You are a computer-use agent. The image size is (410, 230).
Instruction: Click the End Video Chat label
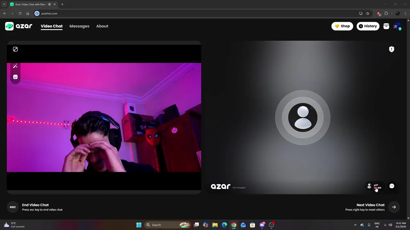coord(35,205)
